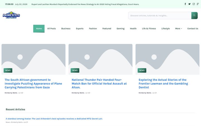The width and height of the screenshot is (201, 126).
Task: Click the search magnifier button
Action: point(195,15)
